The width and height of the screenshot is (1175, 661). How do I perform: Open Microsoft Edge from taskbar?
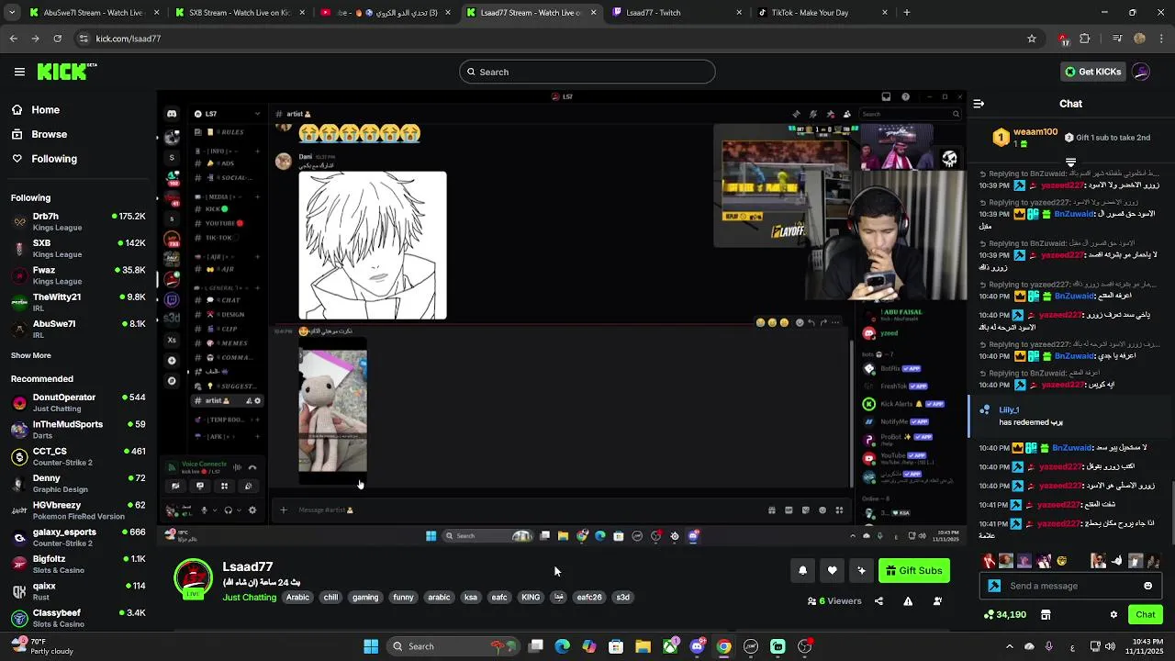(563, 646)
